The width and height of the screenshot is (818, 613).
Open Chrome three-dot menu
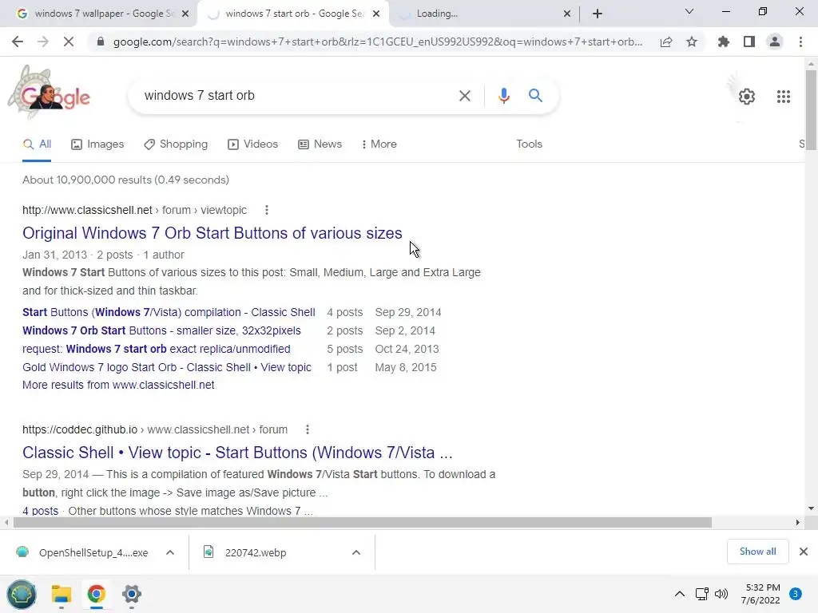coord(800,42)
